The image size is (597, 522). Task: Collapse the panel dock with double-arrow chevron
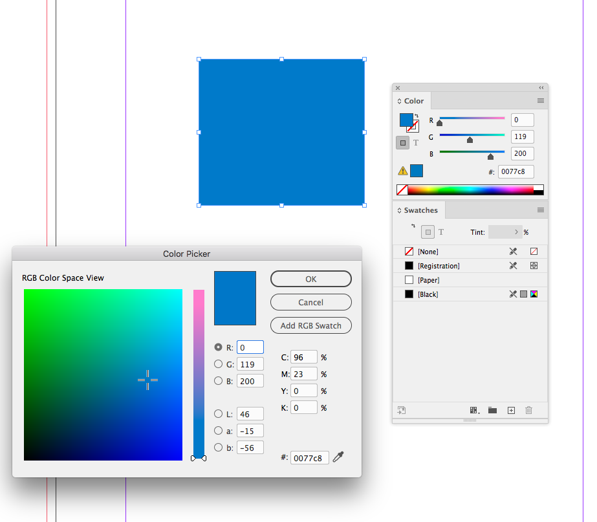pyautogui.click(x=541, y=87)
